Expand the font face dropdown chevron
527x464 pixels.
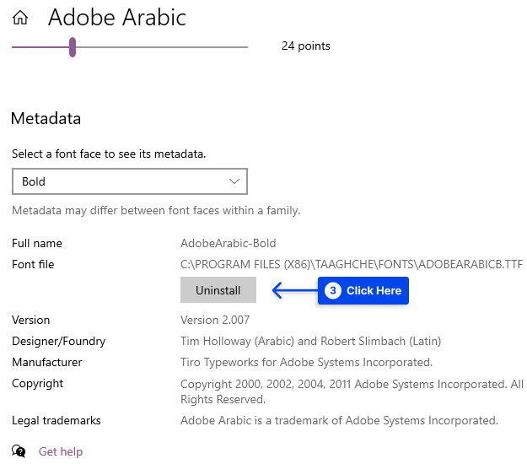(234, 181)
